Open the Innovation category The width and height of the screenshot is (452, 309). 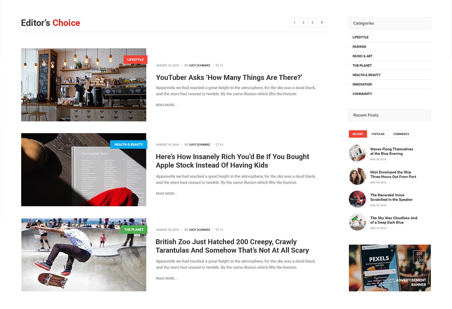click(x=362, y=85)
